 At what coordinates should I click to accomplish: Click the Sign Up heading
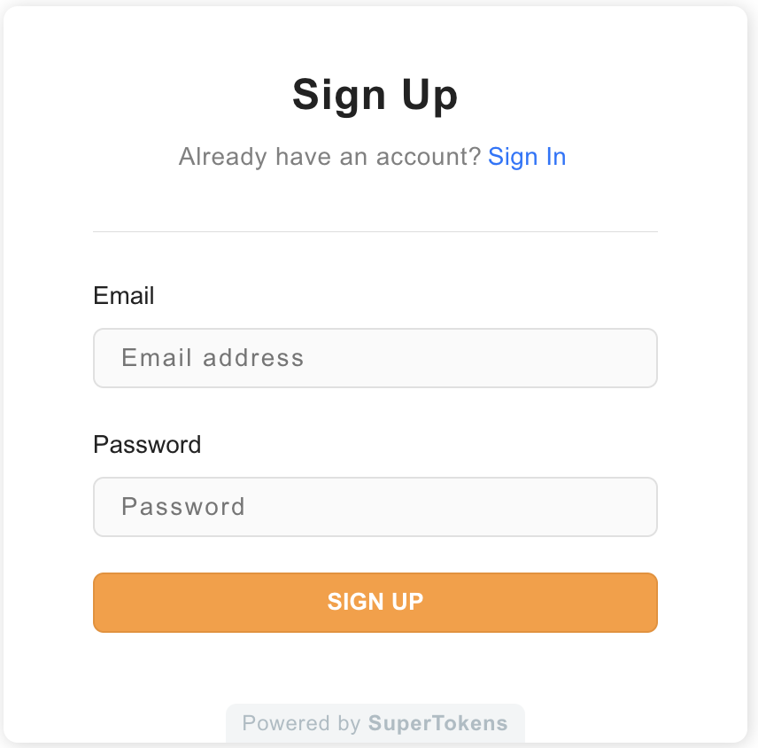point(375,95)
